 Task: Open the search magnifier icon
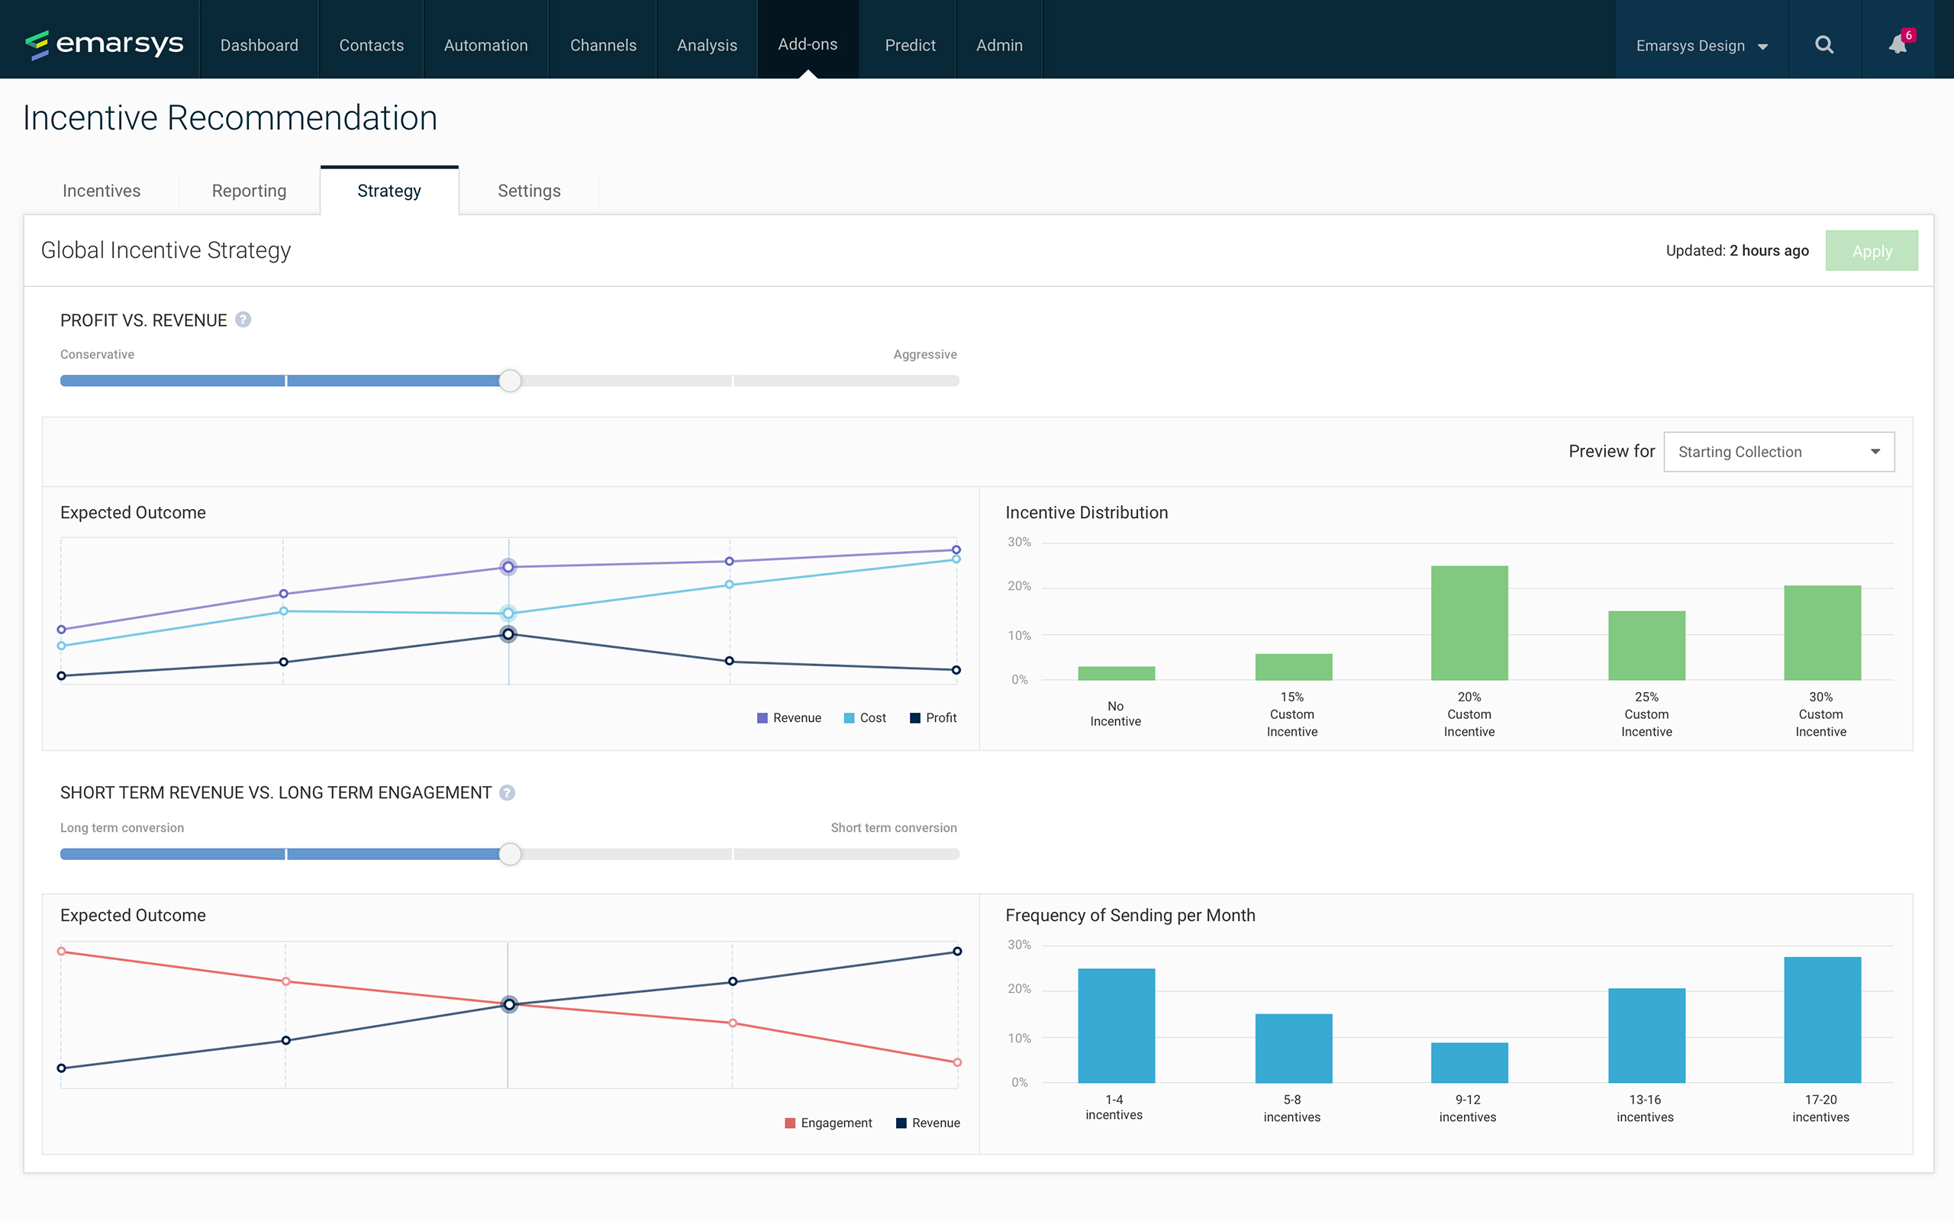[x=1824, y=45]
